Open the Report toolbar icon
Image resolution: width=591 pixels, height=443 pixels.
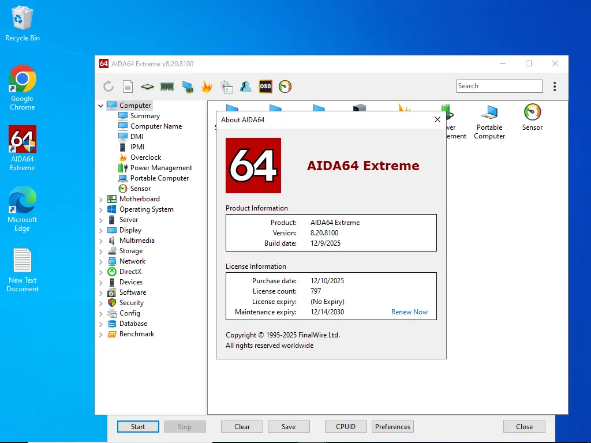pos(128,87)
